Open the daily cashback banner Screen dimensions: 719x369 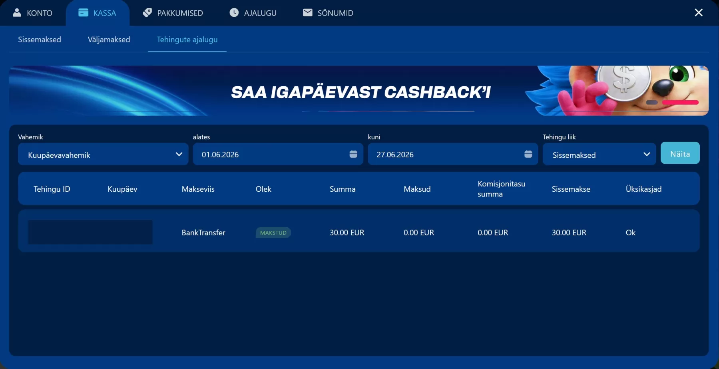(359, 91)
